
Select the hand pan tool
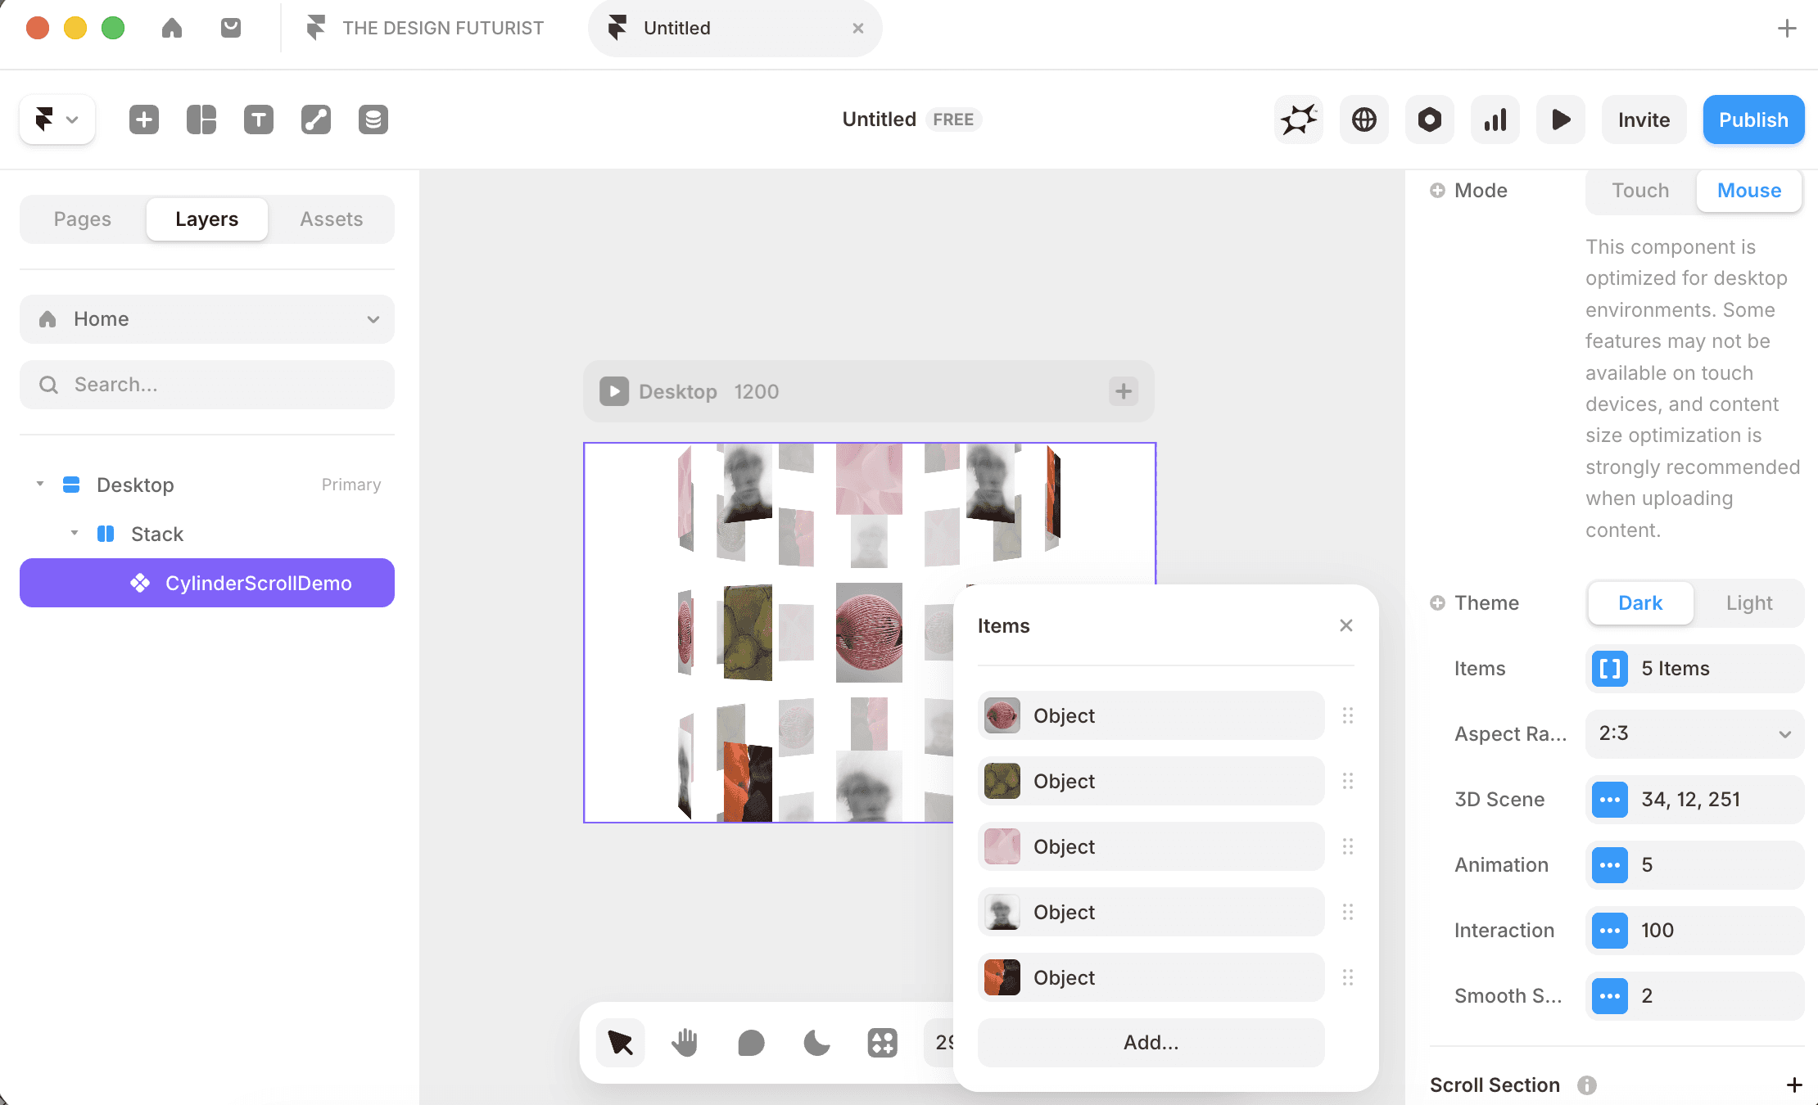click(685, 1043)
